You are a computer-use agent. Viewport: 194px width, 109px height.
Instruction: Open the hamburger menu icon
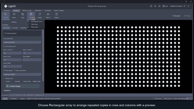coord(189,6)
